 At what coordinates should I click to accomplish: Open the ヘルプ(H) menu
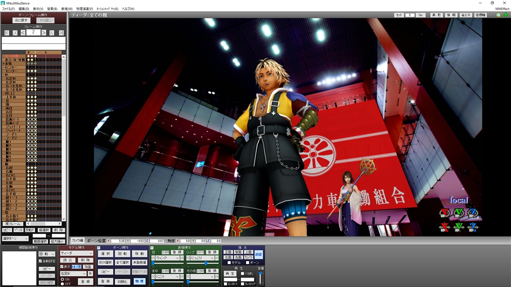click(128, 9)
